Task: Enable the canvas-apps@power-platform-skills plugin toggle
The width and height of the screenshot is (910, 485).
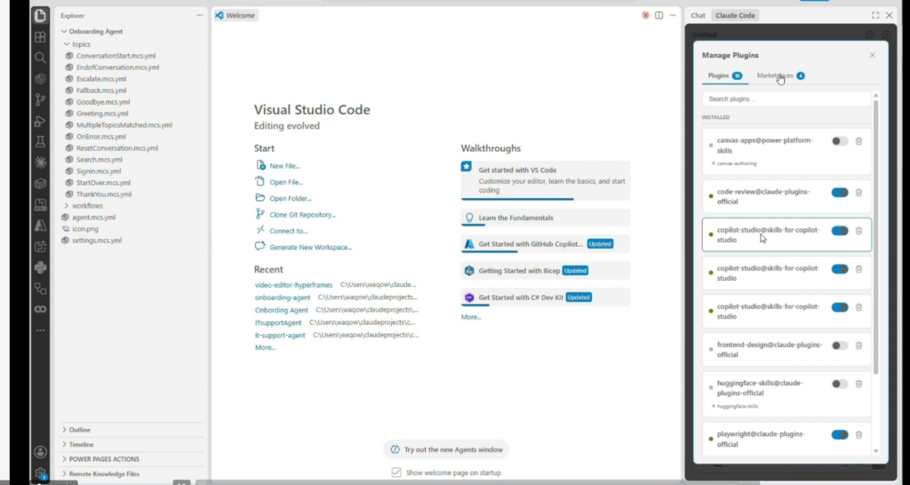Action: click(839, 141)
